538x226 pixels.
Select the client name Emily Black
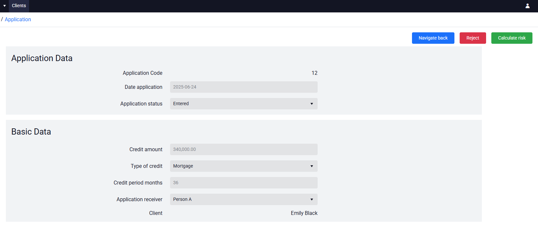tap(304, 213)
